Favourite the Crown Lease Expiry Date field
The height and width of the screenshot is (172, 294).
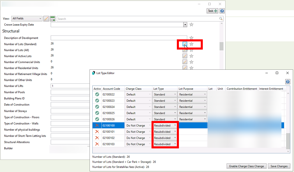pos(191,24)
